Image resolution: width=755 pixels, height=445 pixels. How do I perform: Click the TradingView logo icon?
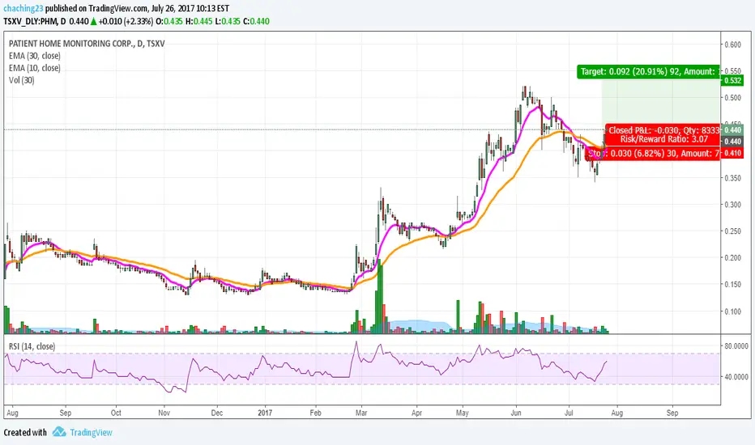59,431
